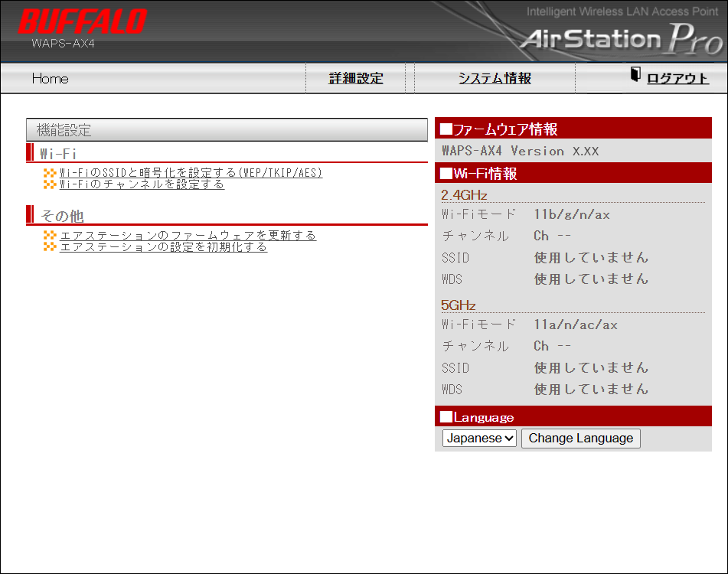This screenshot has width=728, height=574.
Task: Select Japanese in the language combo box
Action: pyautogui.click(x=478, y=439)
